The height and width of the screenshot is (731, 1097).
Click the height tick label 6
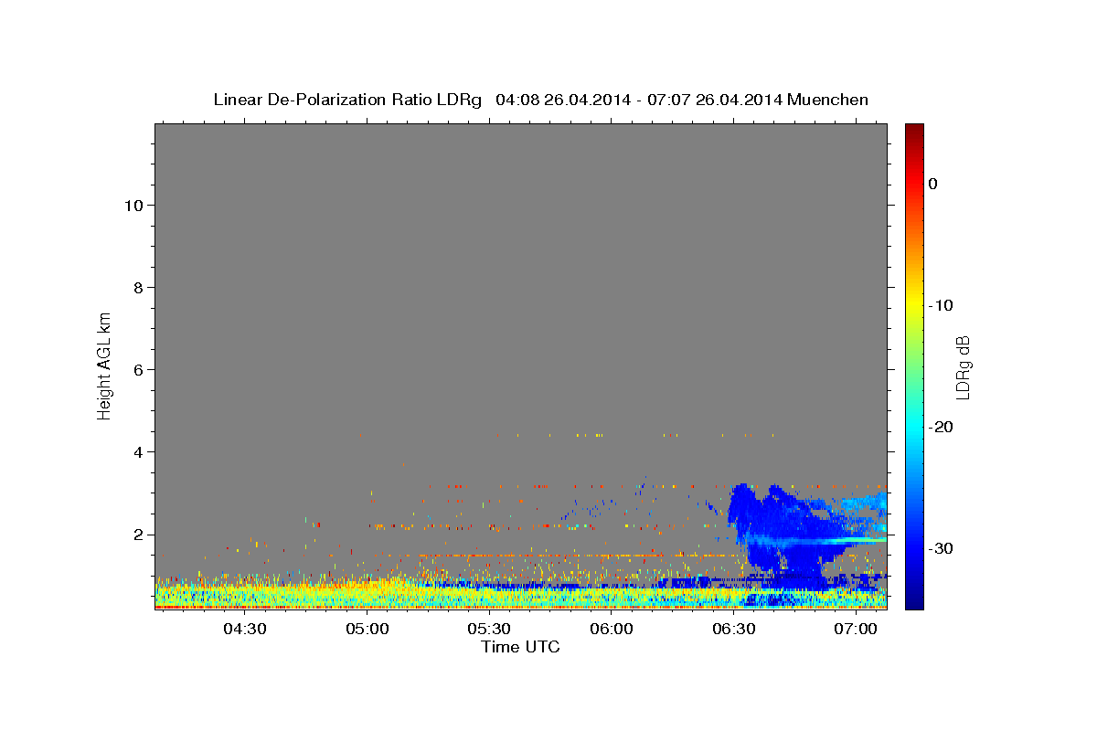click(140, 370)
